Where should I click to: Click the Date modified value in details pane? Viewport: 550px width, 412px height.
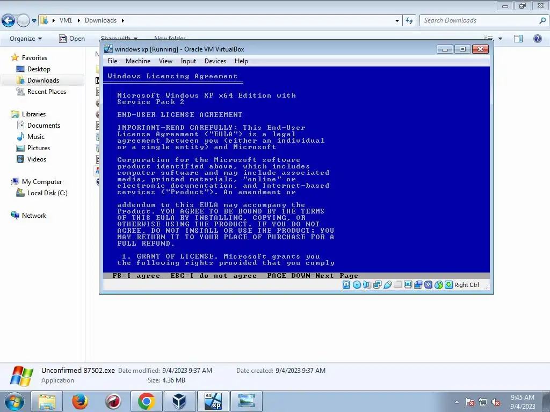click(x=187, y=370)
